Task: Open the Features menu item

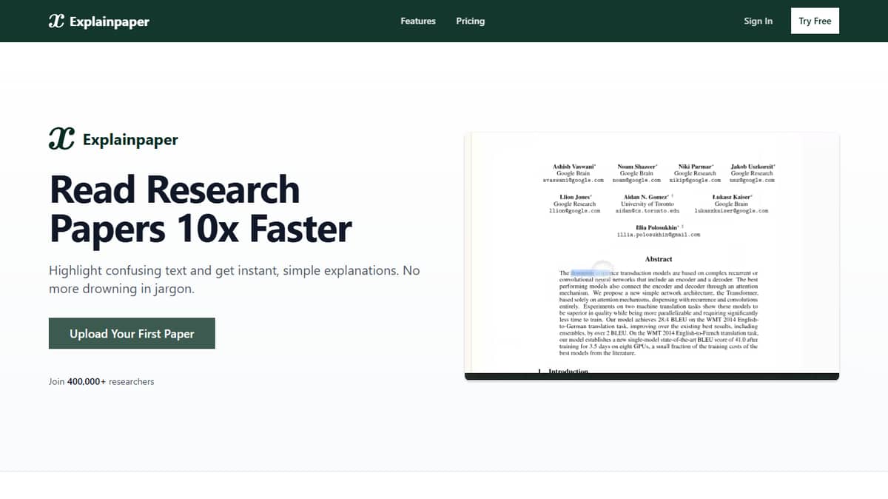Action: 418,21
